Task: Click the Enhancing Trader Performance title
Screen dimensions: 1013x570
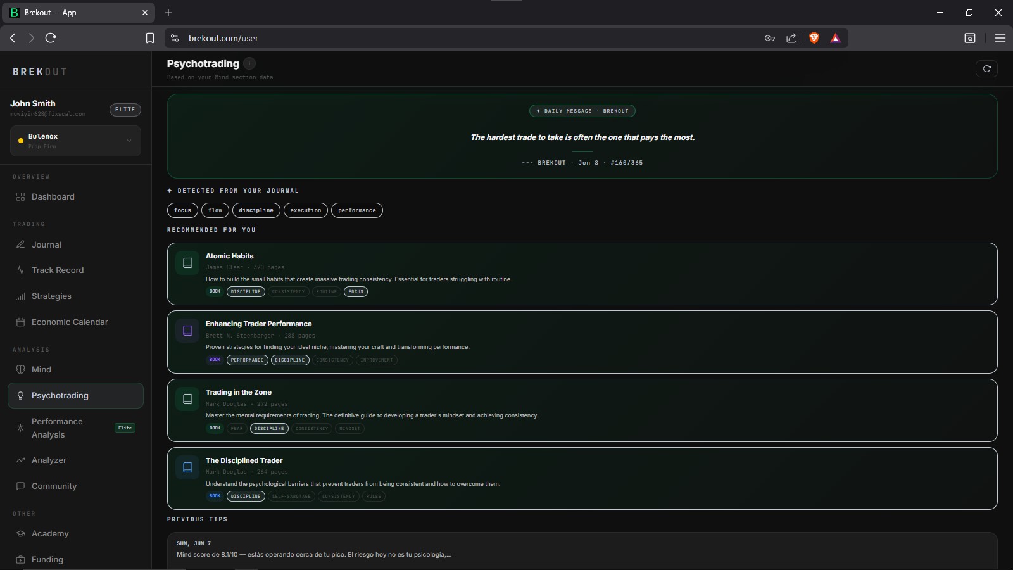Action: (x=258, y=324)
